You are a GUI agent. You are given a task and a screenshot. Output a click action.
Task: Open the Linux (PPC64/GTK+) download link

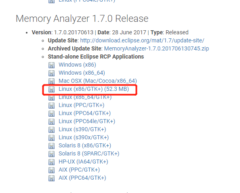click(x=84, y=113)
